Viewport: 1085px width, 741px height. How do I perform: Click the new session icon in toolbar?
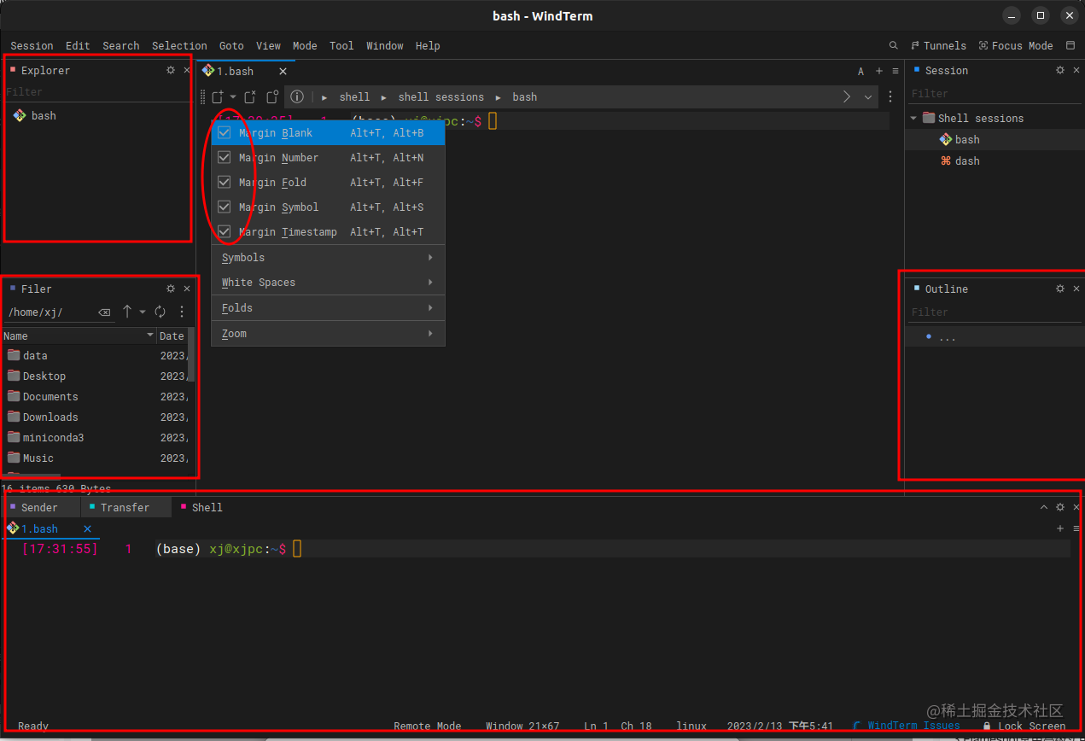tap(219, 97)
